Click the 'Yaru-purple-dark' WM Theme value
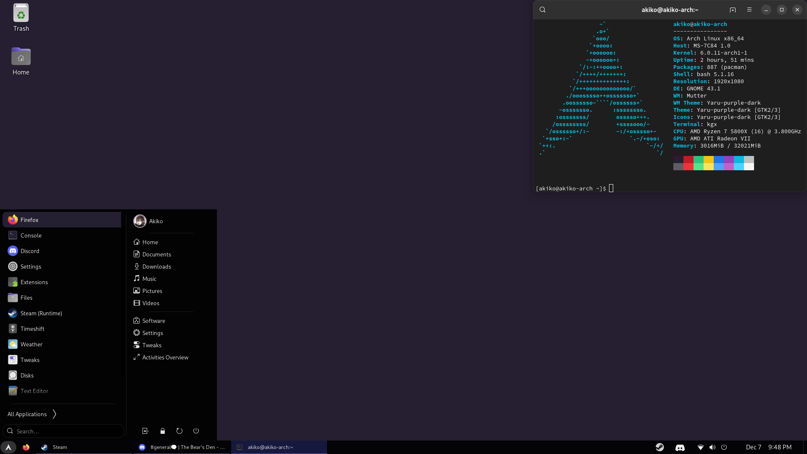The height and width of the screenshot is (454, 807). [734, 103]
